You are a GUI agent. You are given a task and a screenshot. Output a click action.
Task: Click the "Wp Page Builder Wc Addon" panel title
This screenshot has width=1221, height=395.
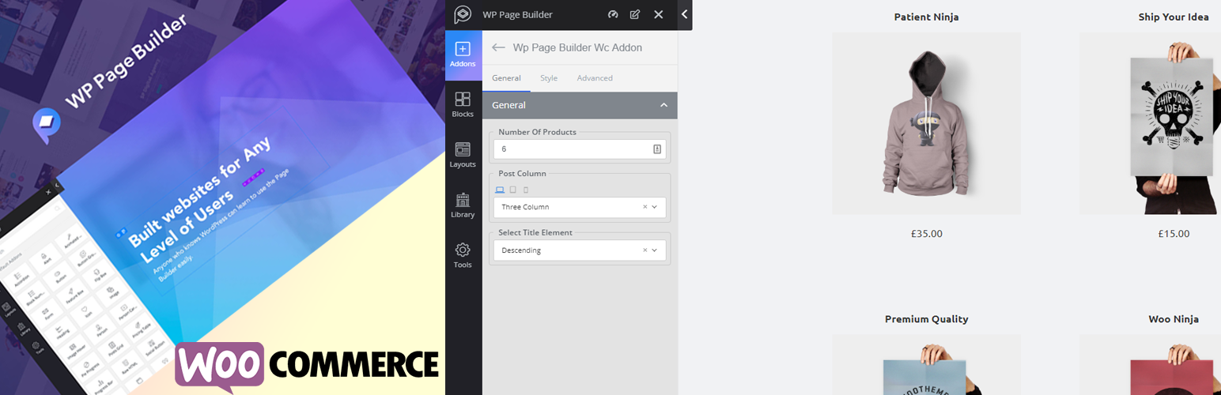(x=577, y=47)
